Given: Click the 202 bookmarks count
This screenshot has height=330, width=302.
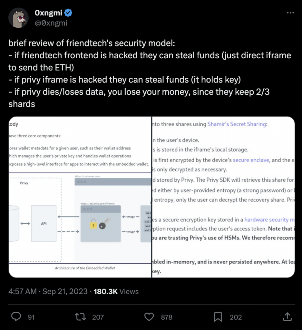Looking at the screenshot, I should pos(236,317).
